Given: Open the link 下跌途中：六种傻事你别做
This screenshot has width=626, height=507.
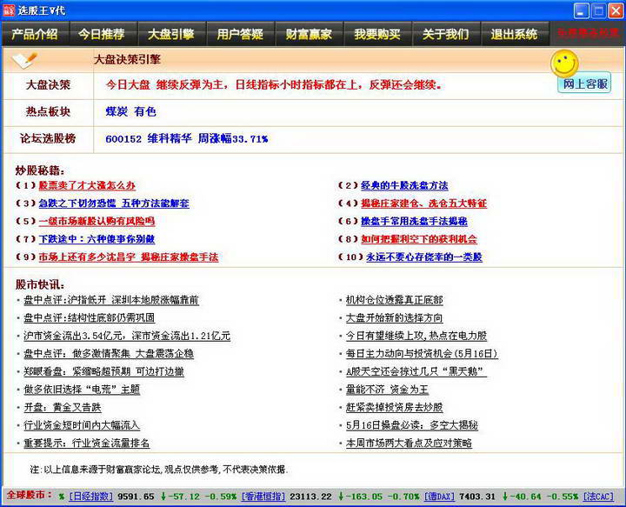Looking at the screenshot, I should pos(97,239).
